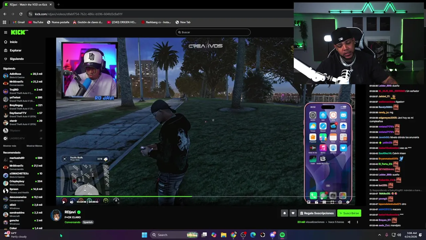
Task: Open YouTube bookmark
Action: [36, 22]
